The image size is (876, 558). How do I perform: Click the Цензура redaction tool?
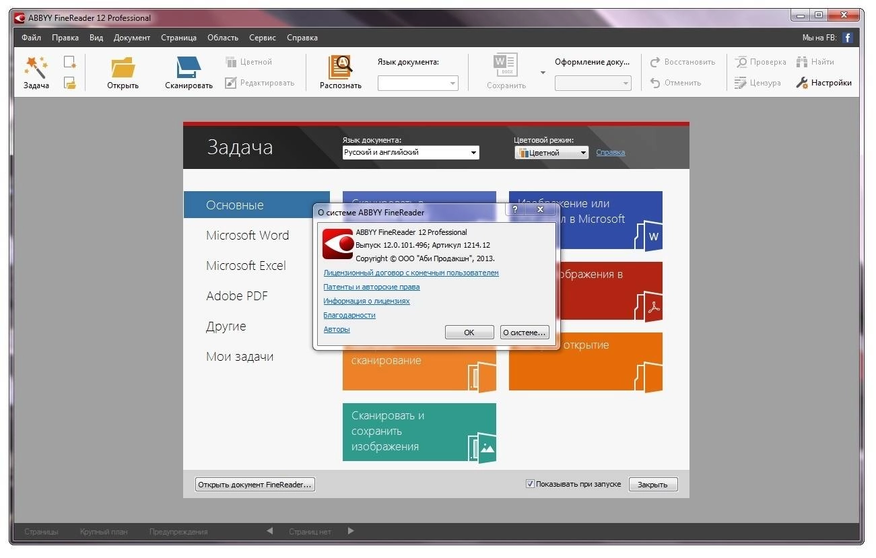[x=757, y=83]
